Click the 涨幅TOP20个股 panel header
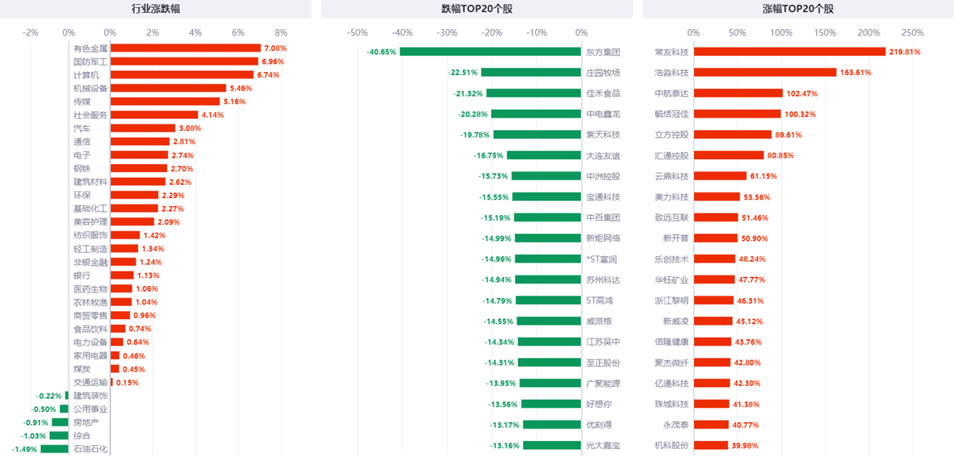 [798, 9]
